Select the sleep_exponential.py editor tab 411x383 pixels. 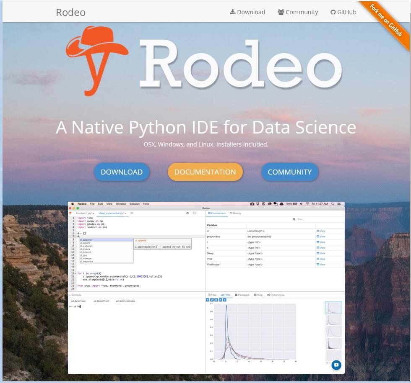pyautogui.click(x=111, y=213)
